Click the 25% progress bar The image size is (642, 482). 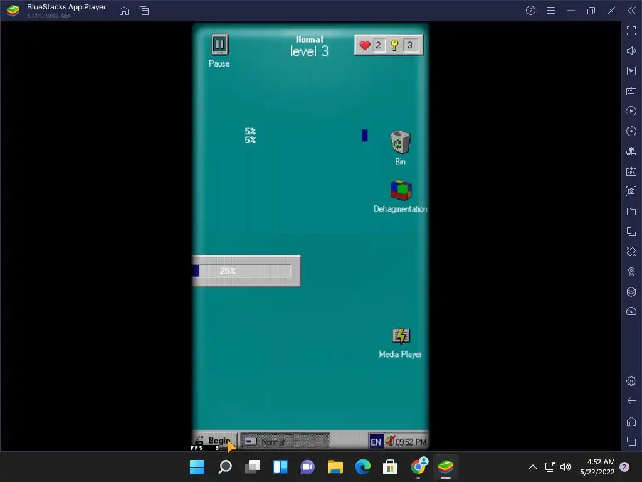coord(242,271)
